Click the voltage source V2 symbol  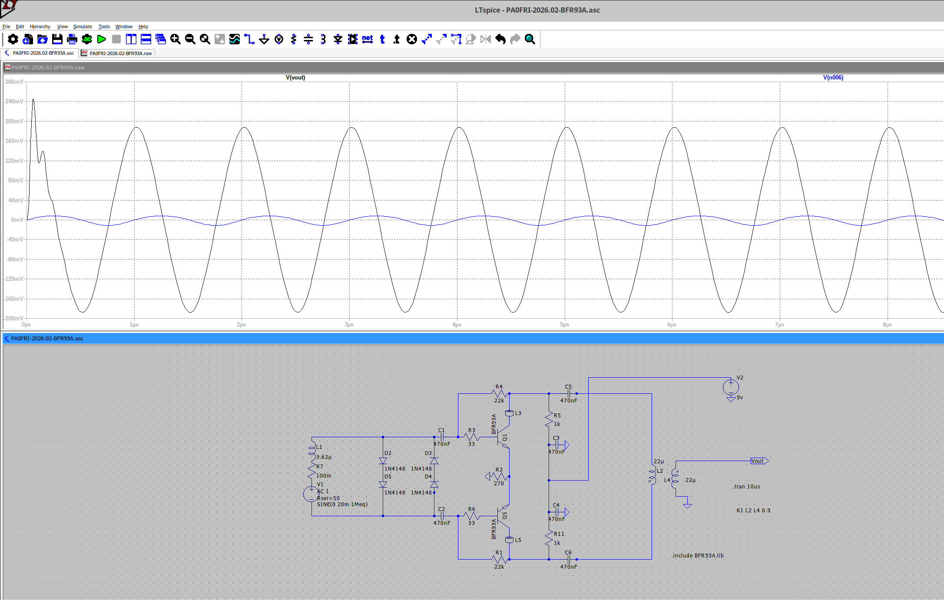[x=731, y=386]
